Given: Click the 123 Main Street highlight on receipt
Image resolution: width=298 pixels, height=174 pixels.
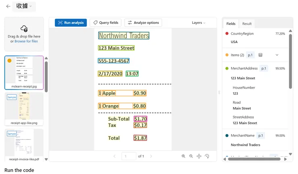Looking at the screenshot, I should click(x=116, y=48).
